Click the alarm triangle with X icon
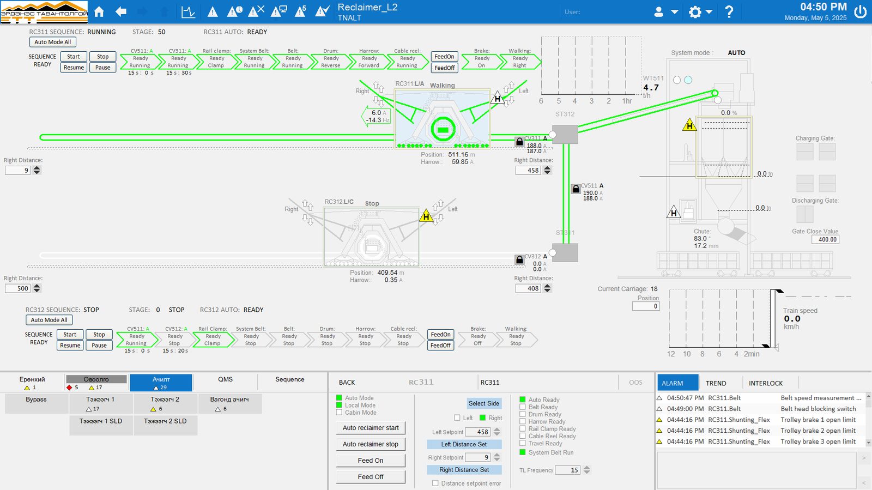Image resolution: width=872 pixels, height=490 pixels. (x=257, y=11)
